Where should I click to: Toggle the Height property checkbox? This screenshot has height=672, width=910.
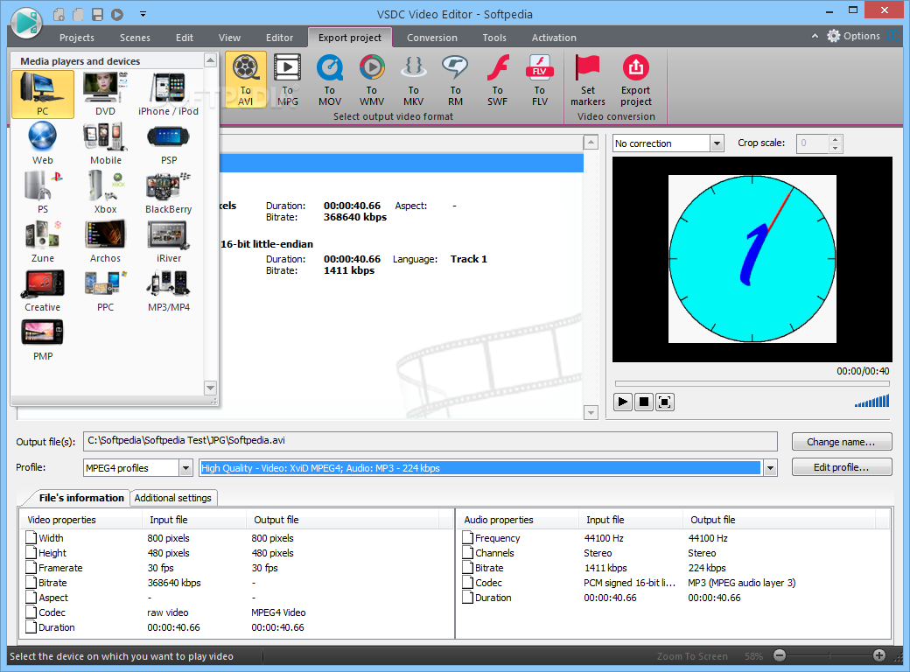click(31, 553)
